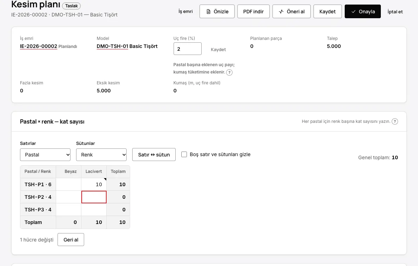The height and width of the screenshot is (266, 418).
Task: Click the Onayla checkmark icon
Action: pos(353,12)
